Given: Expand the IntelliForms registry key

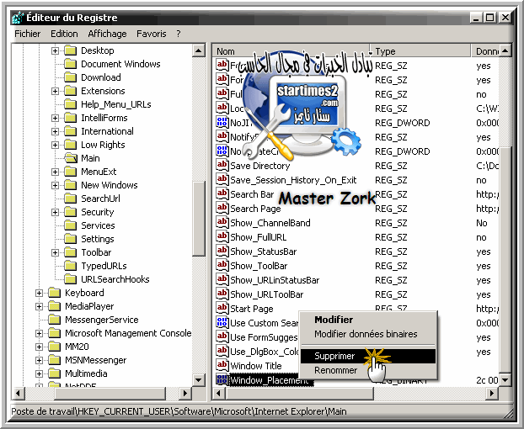Looking at the screenshot, I should (x=55, y=118).
